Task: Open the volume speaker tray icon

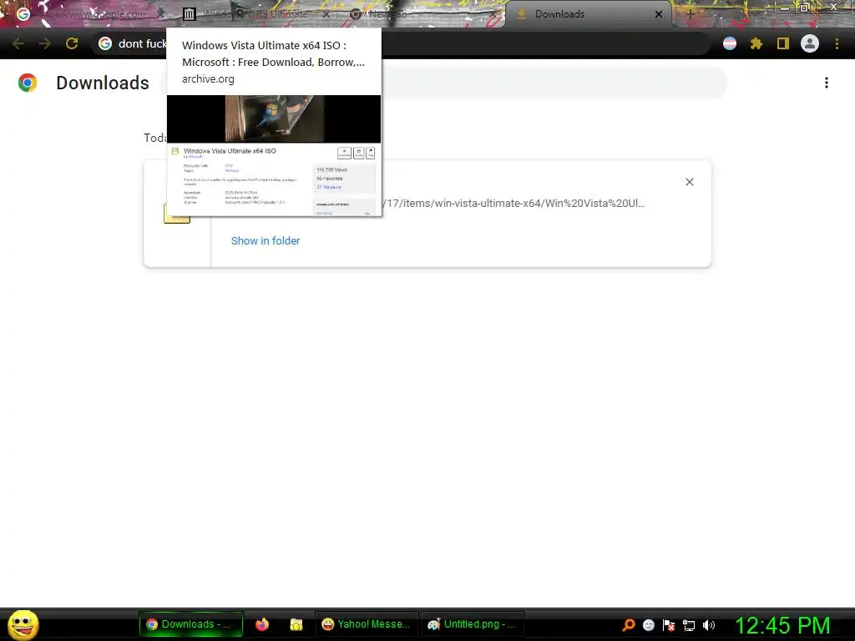Action: 709,625
